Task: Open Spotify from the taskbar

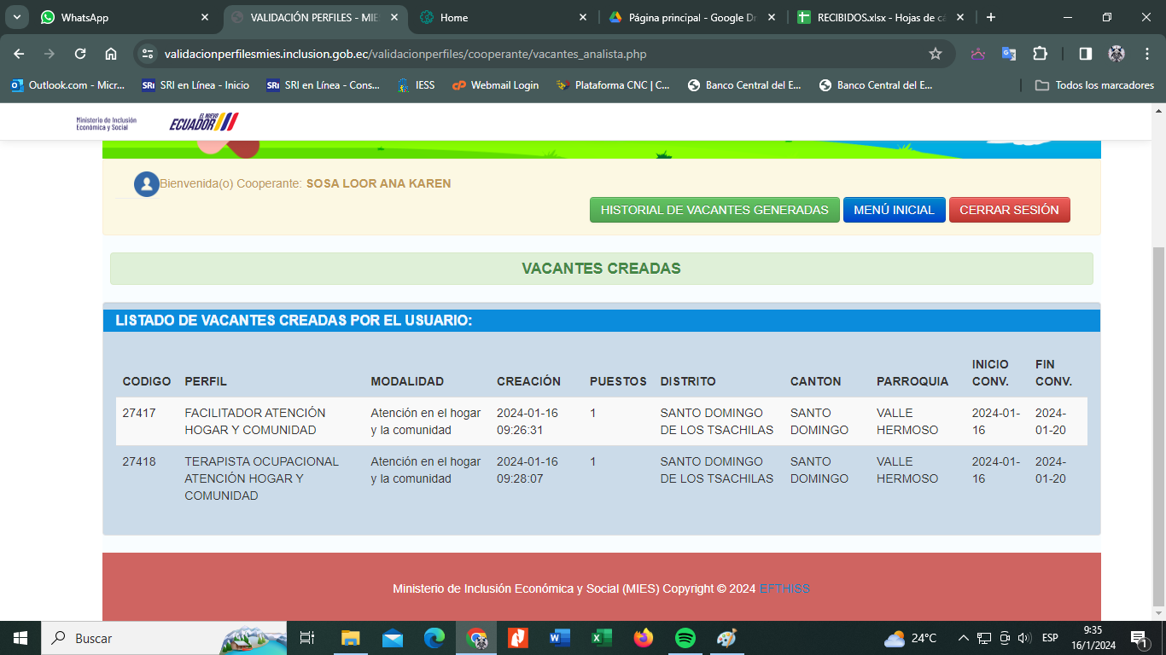Action: pos(685,638)
